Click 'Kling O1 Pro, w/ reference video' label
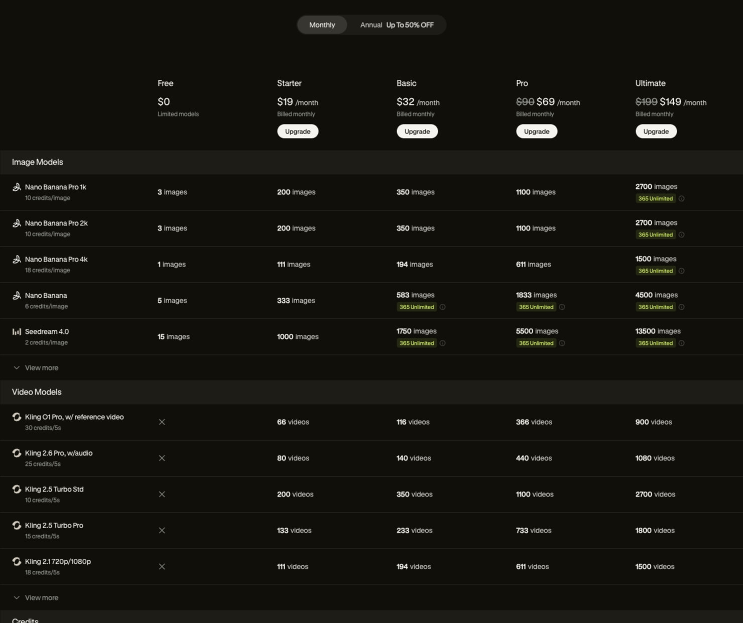Viewport: 743px width, 623px height. pos(74,417)
